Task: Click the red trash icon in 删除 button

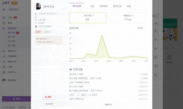Action: [x=46, y=97]
